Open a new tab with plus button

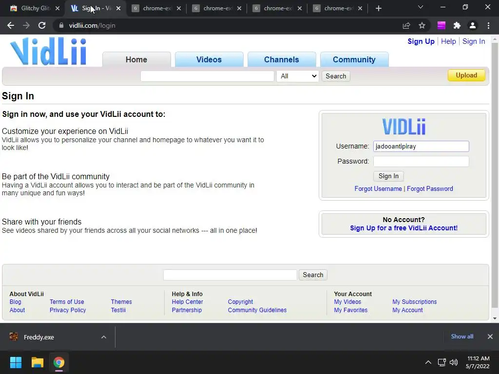[x=378, y=8]
